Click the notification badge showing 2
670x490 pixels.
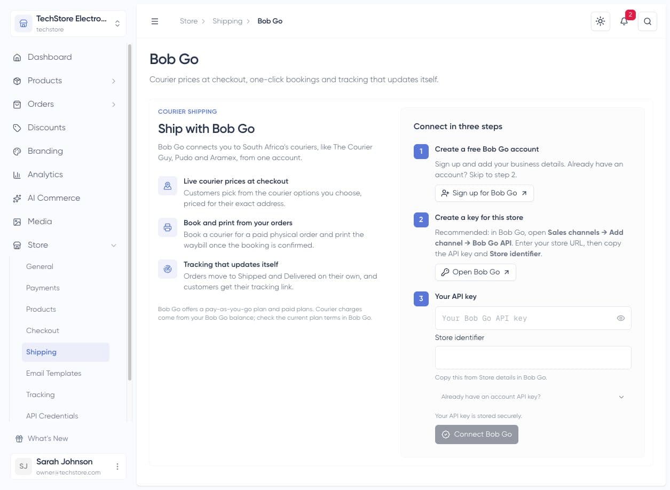[630, 15]
